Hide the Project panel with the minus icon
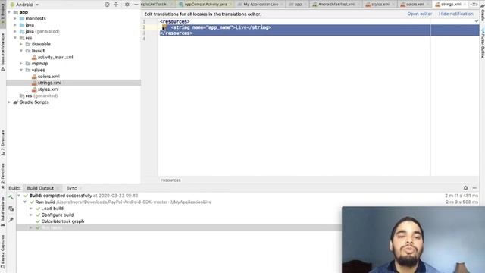This screenshot has height=273, width=485. tap(136, 5)
